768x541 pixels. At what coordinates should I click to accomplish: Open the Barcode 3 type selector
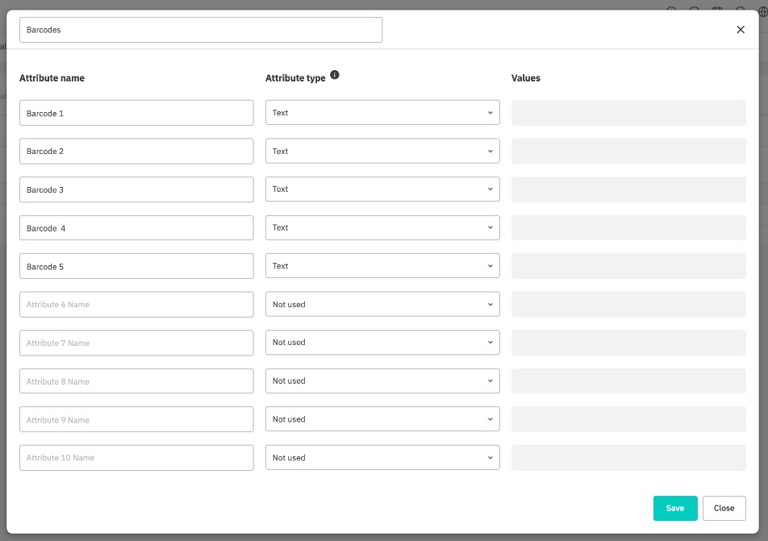click(x=382, y=189)
